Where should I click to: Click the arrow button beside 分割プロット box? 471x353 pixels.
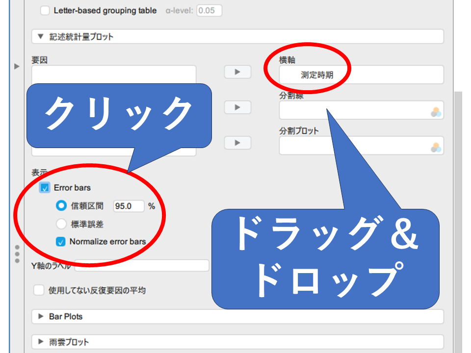point(237,143)
